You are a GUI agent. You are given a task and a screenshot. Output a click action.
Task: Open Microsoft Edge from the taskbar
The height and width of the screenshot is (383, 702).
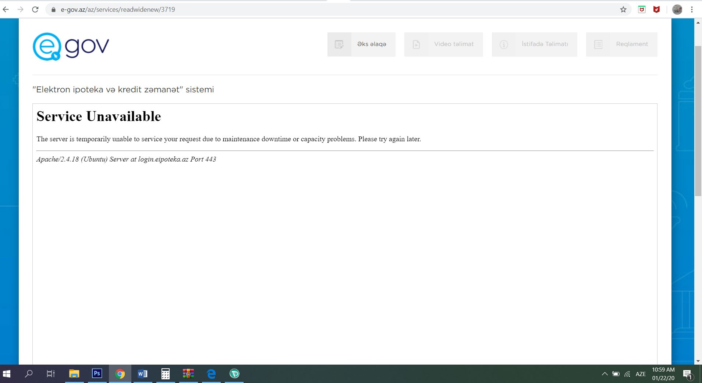(211, 374)
